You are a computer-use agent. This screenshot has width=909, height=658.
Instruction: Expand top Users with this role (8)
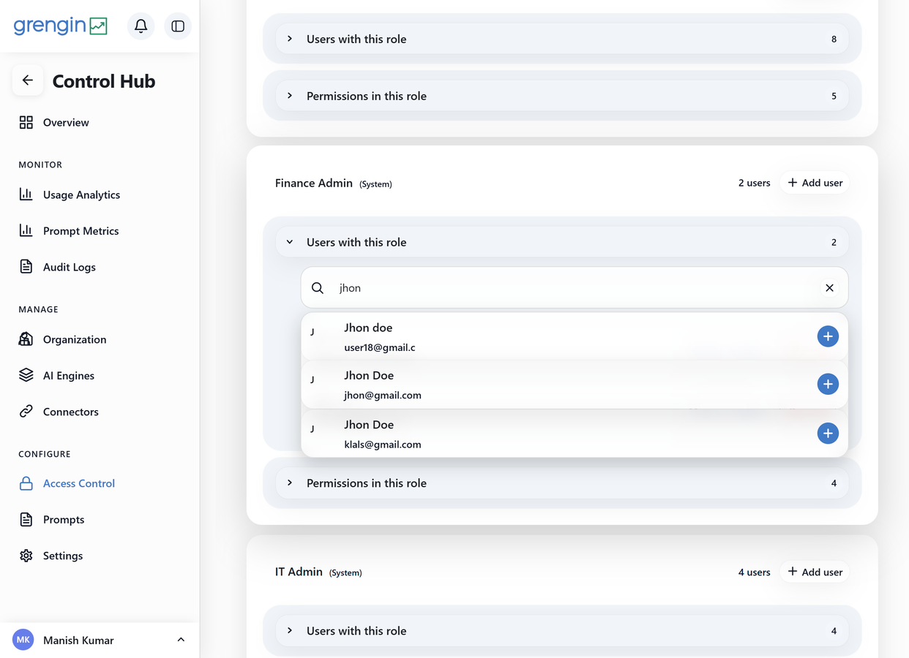point(562,39)
